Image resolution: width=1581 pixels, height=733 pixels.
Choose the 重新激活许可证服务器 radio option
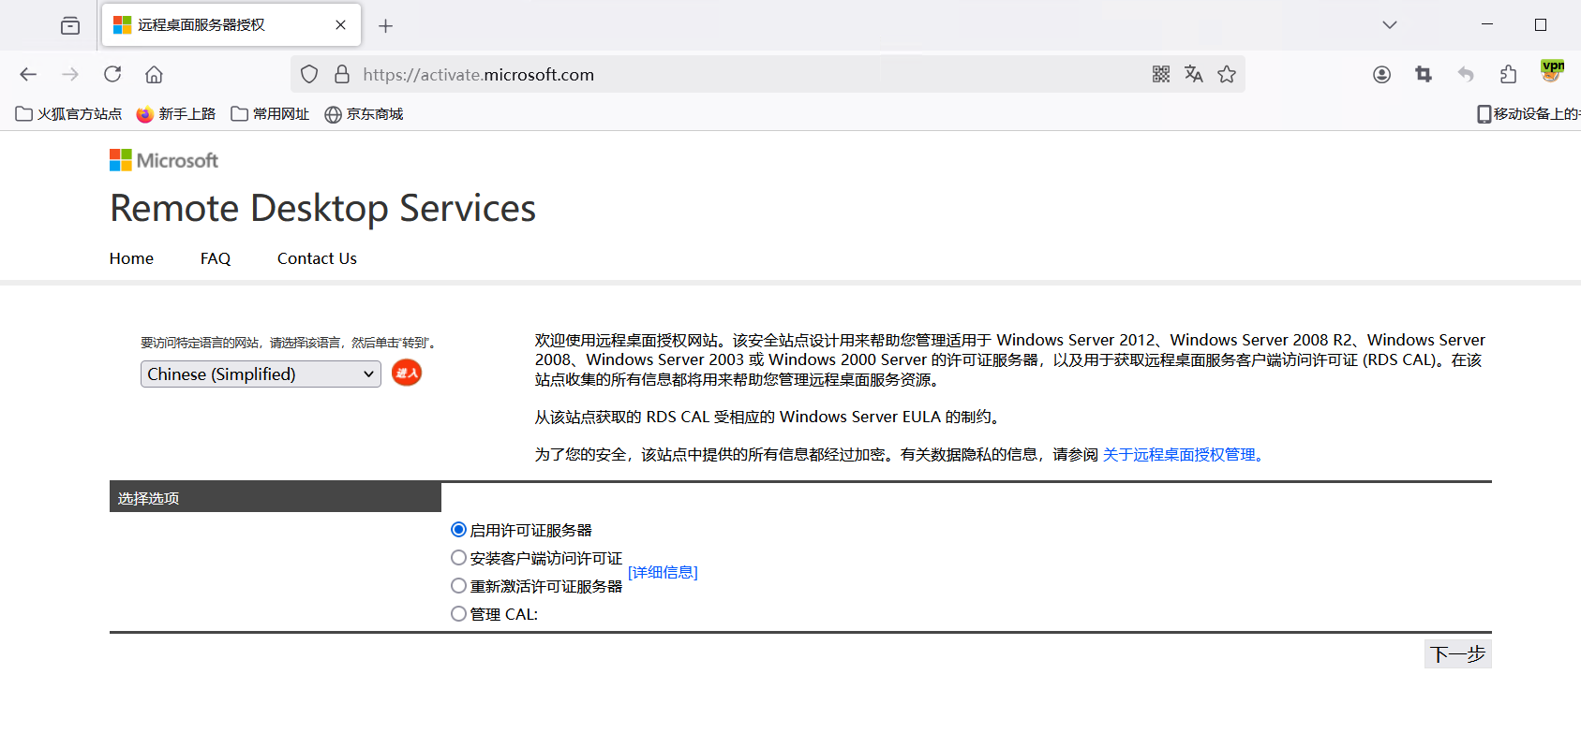coord(458,586)
